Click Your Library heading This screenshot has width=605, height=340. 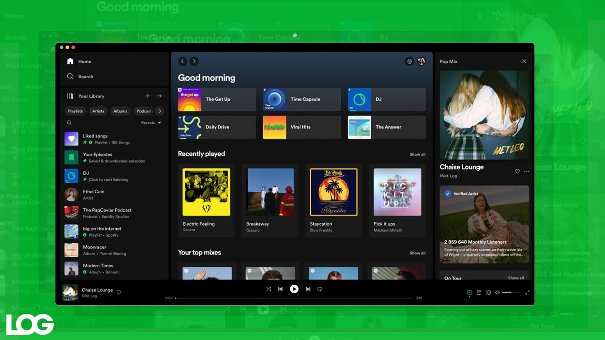click(x=91, y=96)
